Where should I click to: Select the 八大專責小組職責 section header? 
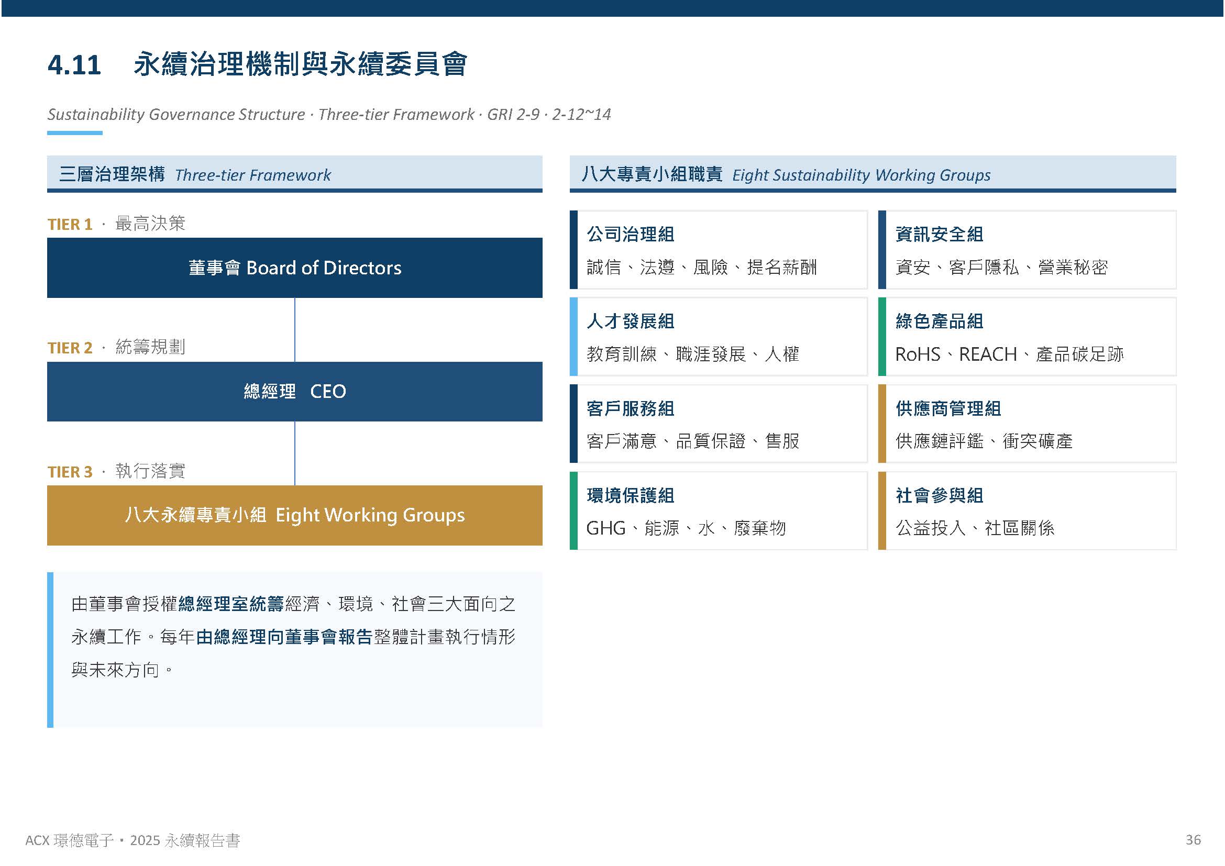(873, 174)
